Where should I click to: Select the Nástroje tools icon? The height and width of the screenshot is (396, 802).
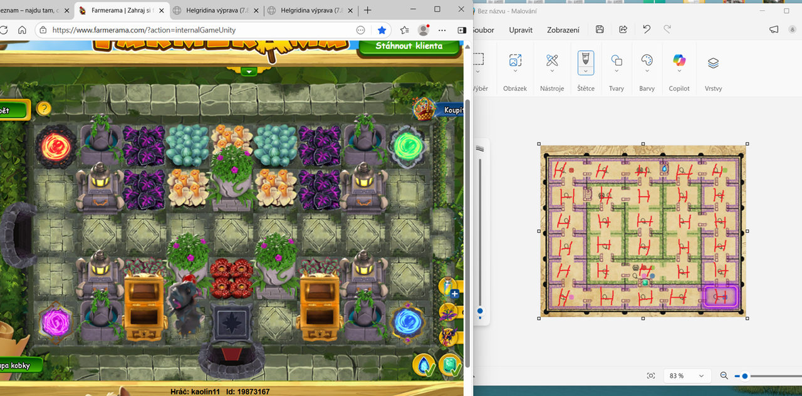pos(552,60)
